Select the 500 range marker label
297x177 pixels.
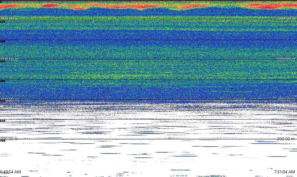[3, 101]
